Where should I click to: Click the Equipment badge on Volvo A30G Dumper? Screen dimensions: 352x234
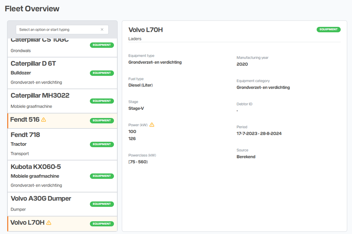[x=102, y=204]
